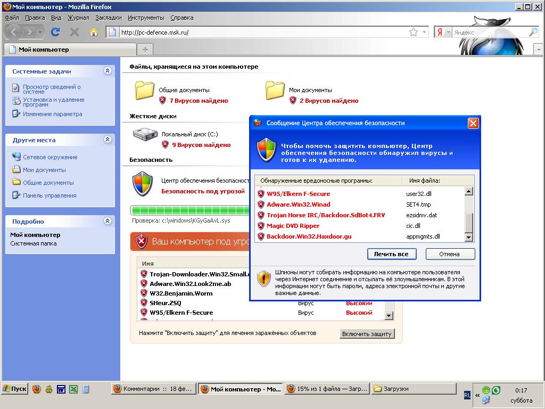Click the Отмена button in security dialog
Screen dimensions: 545x409
pyautogui.click(x=450, y=254)
